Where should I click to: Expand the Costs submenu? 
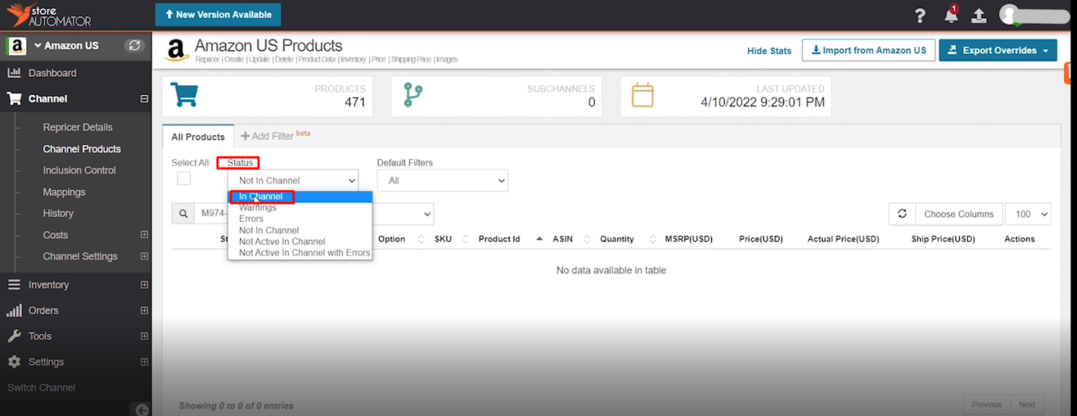[144, 234]
